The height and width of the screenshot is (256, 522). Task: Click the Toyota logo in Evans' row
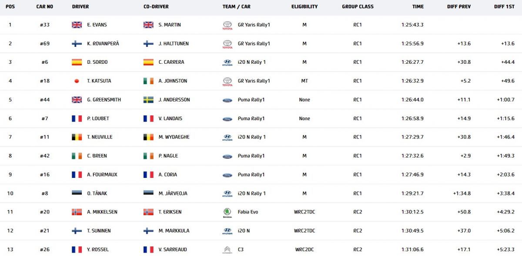click(227, 25)
